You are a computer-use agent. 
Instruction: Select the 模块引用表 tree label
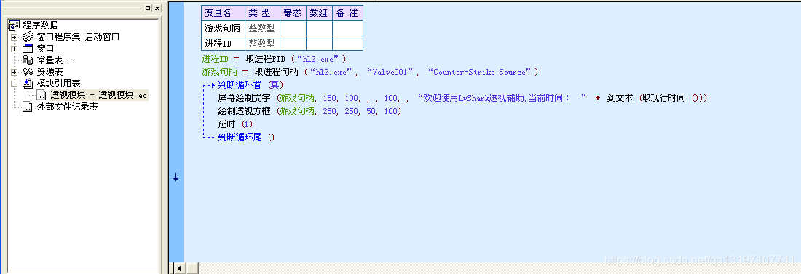pos(59,83)
